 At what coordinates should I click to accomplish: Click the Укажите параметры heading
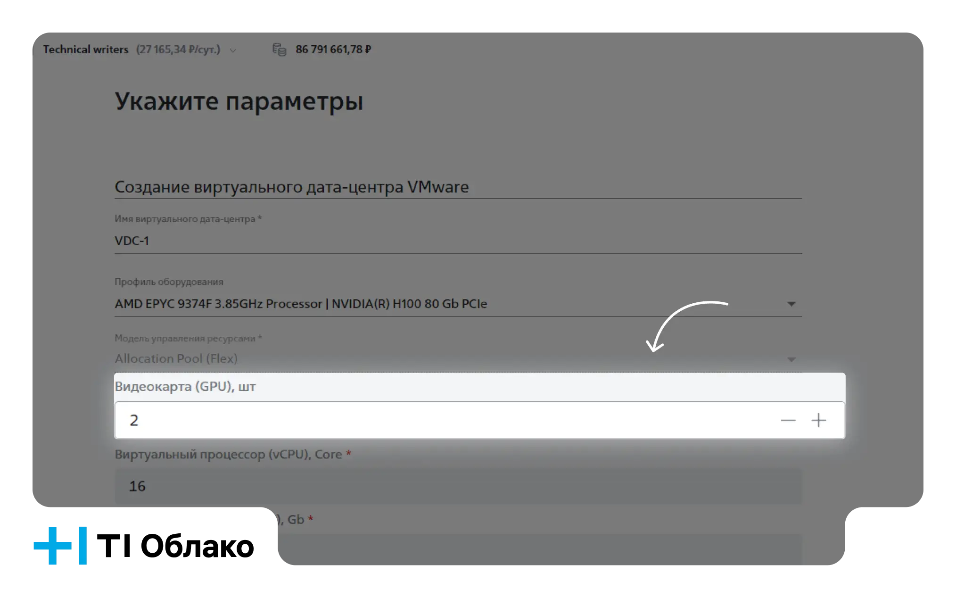coord(239,101)
